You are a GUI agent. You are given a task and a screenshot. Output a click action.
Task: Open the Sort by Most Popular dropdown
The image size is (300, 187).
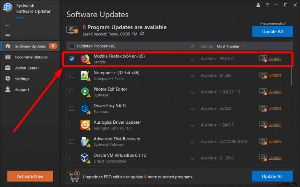coord(230,46)
